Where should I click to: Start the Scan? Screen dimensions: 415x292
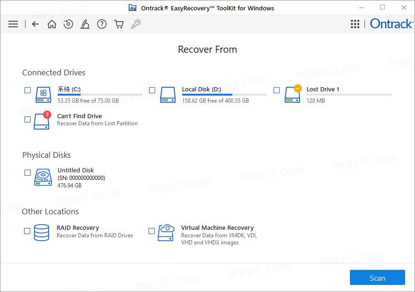[x=377, y=277]
